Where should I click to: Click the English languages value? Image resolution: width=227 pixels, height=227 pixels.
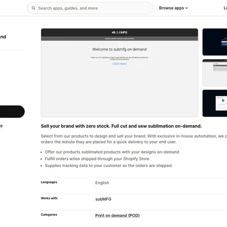click(x=102, y=183)
